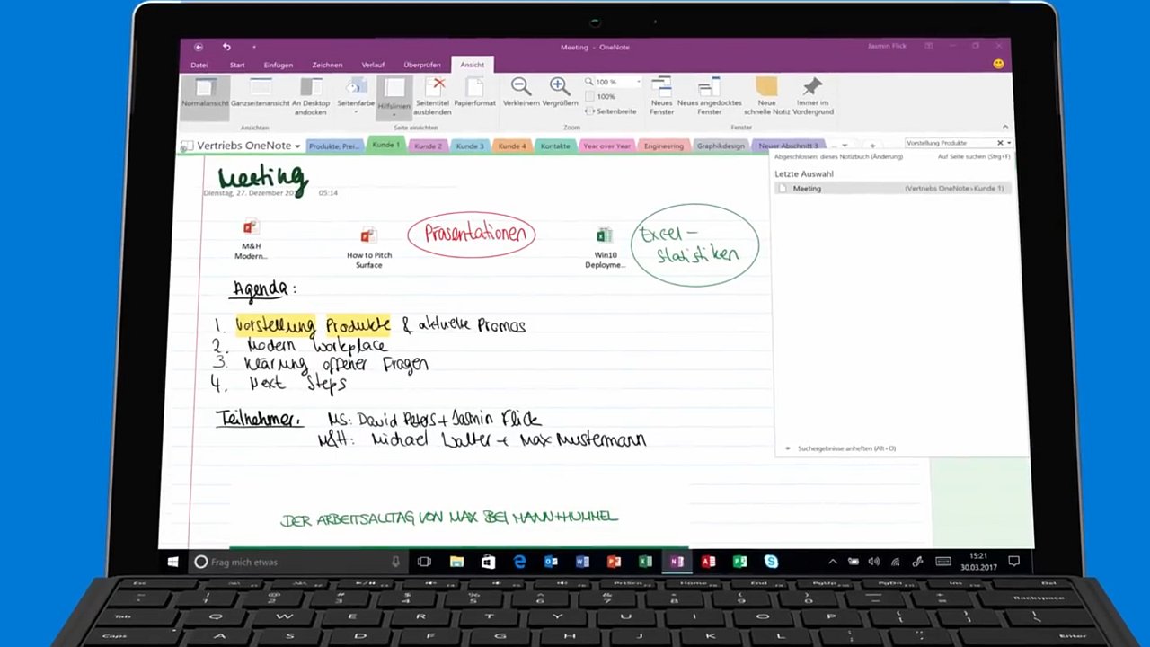1150x647 pixels.
Task: Open File Explorer from the taskbar
Action: (456, 562)
